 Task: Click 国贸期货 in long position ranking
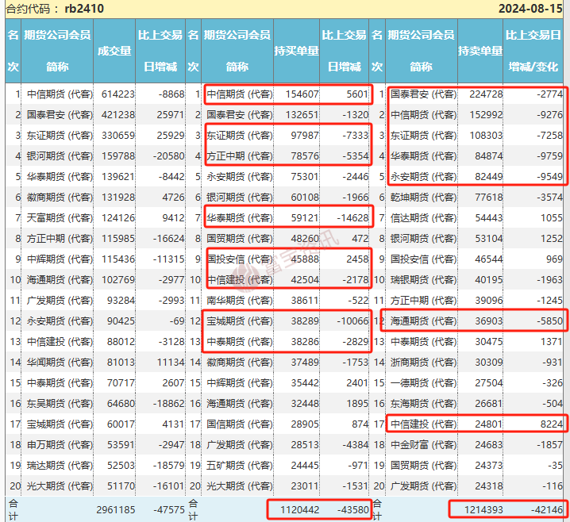(x=240, y=239)
